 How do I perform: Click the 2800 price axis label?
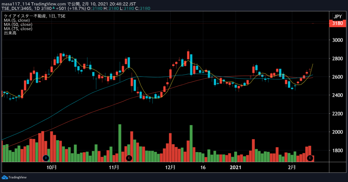tap(337, 58)
